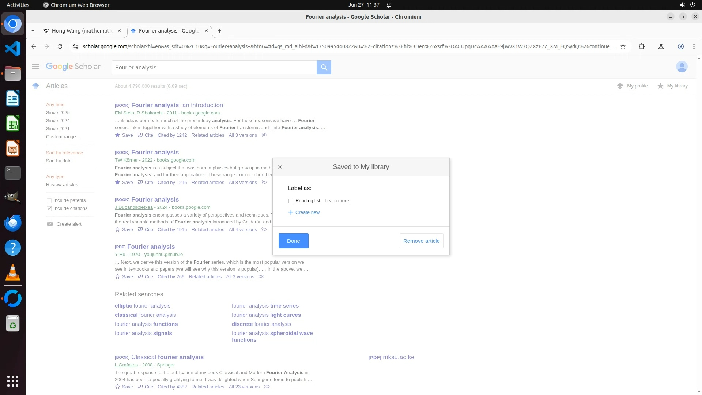The height and width of the screenshot is (395, 702).
Task: Reload the page
Action: point(60,46)
